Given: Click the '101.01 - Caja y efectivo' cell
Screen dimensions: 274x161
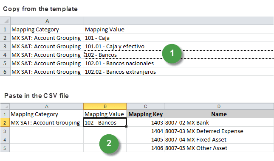Looking at the screenshot, I should tap(179, 46).
